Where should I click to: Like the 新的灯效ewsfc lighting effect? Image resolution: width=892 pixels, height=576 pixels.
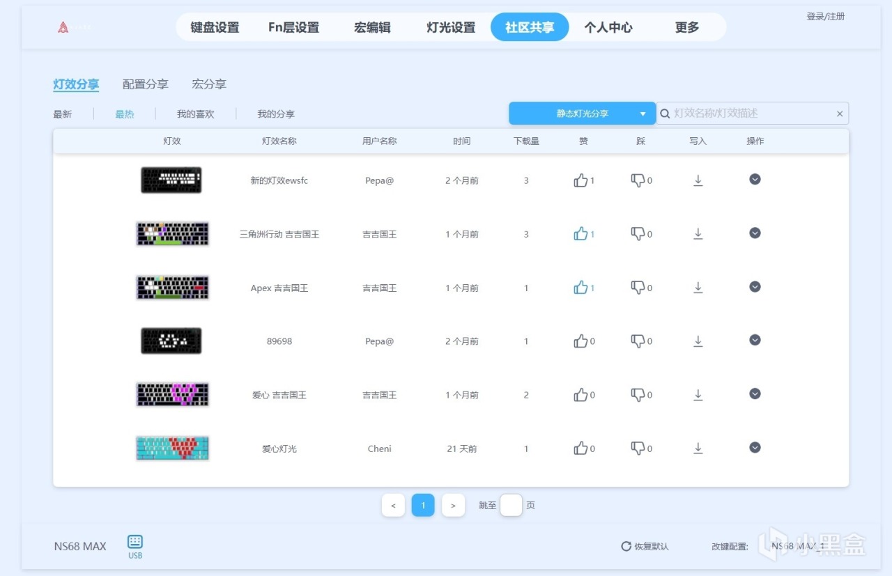click(x=580, y=180)
